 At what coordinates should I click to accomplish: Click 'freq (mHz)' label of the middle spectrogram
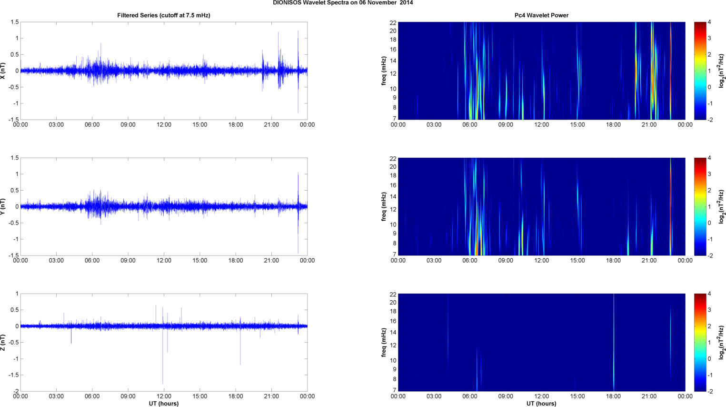[x=384, y=206]
